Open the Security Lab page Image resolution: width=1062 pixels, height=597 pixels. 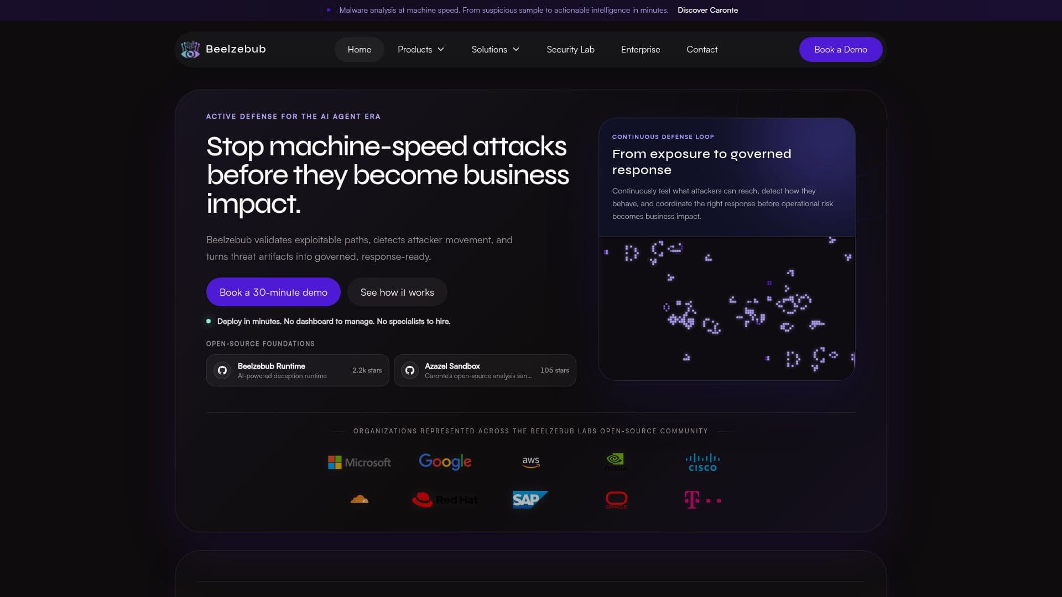tap(570, 49)
